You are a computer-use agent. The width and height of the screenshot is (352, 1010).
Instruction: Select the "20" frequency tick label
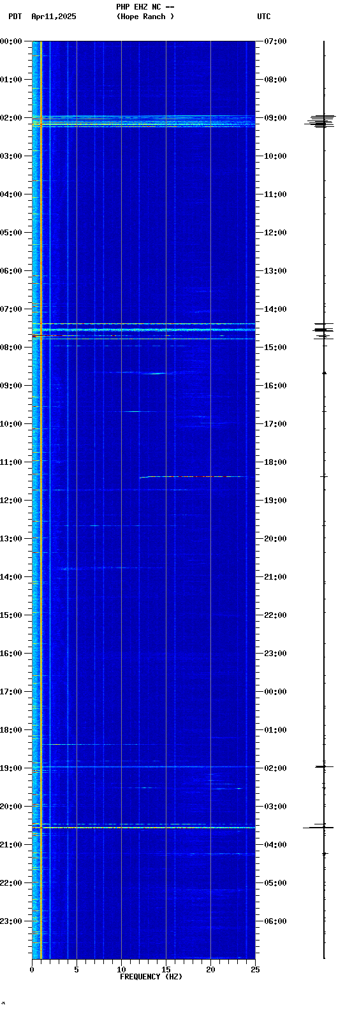click(210, 970)
